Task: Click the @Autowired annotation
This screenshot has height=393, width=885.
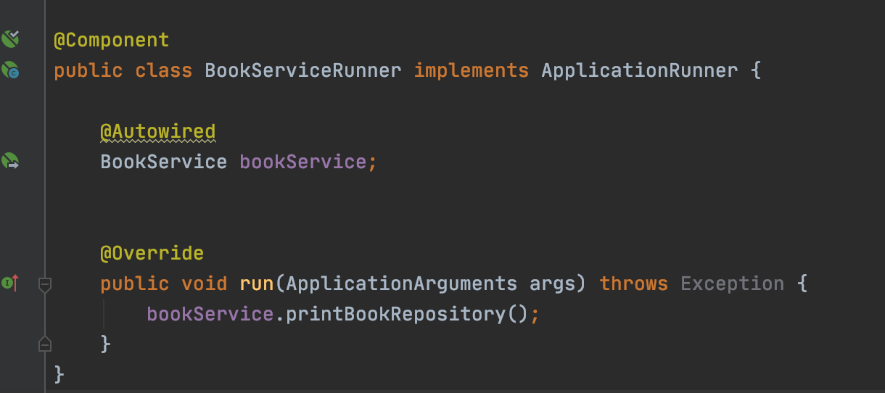Action: [158, 131]
